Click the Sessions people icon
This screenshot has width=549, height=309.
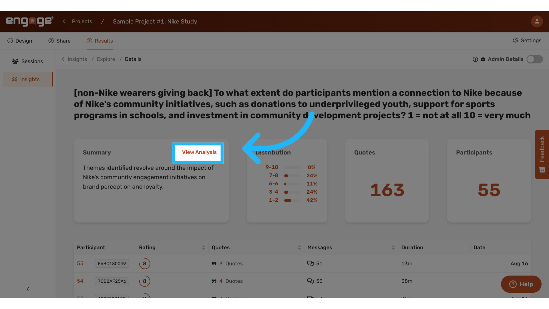tap(15, 61)
